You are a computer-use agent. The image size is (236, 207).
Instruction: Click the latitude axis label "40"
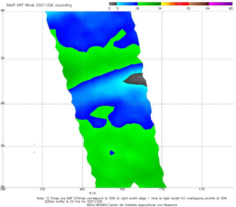[3, 11]
